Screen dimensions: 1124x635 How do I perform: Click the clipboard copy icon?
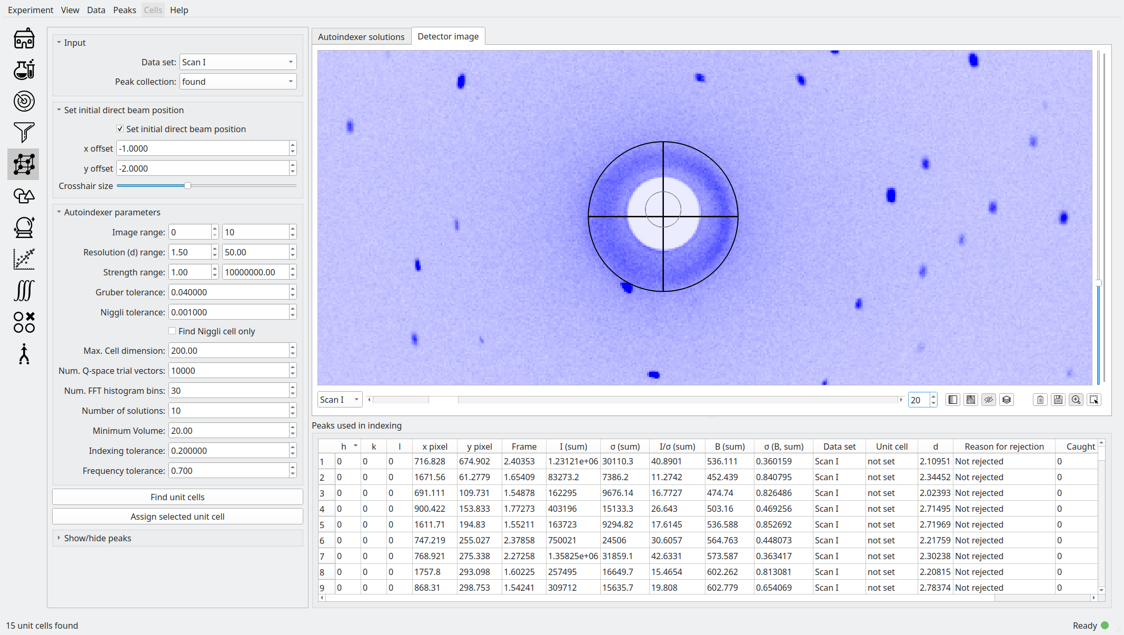pos(1040,400)
